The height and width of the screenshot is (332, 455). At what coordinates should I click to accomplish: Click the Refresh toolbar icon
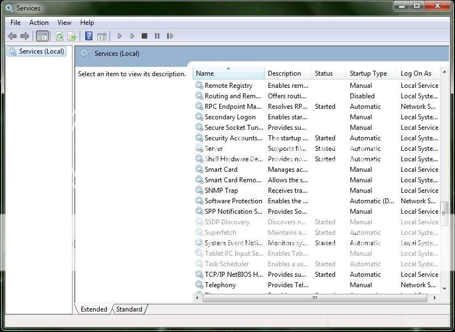59,36
